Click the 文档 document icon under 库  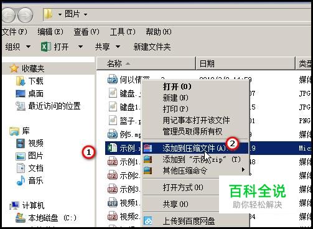(21, 168)
